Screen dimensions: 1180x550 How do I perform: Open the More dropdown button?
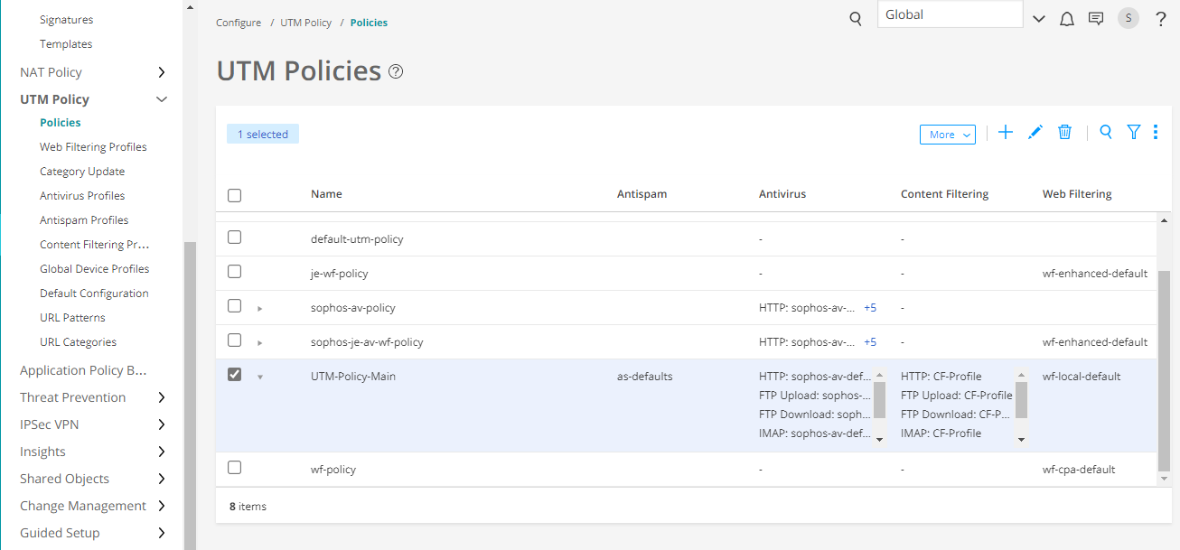(947, 135)
